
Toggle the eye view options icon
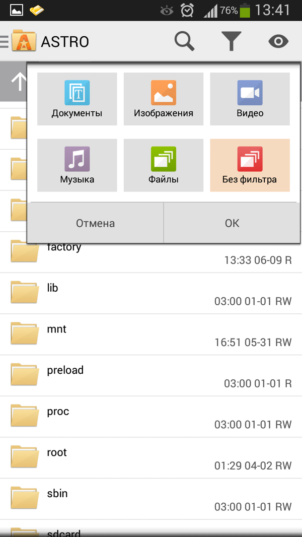click(x=278, y=41)
